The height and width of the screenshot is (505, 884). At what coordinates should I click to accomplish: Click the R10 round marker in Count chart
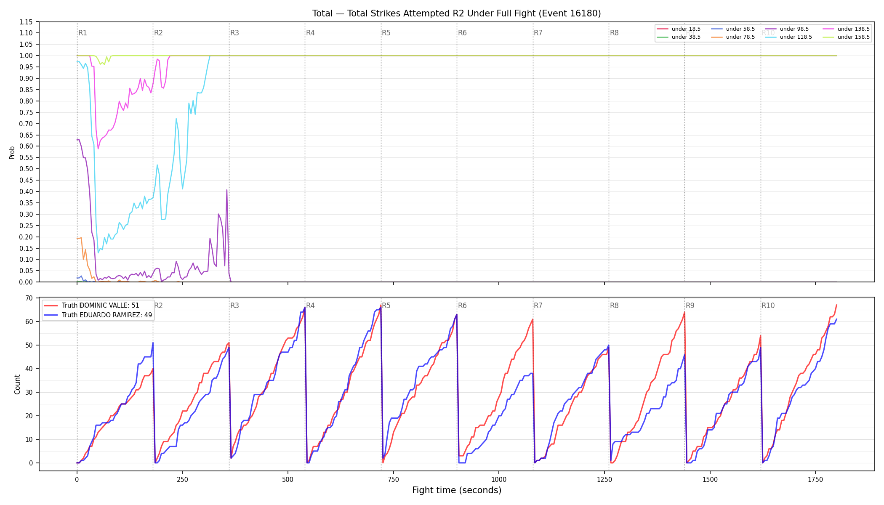point(768,306)
